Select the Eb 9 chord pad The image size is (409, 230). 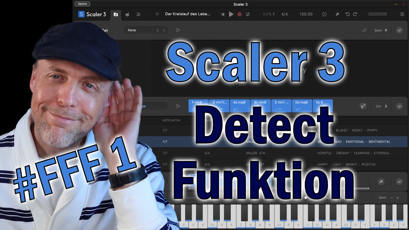(323, 106)
